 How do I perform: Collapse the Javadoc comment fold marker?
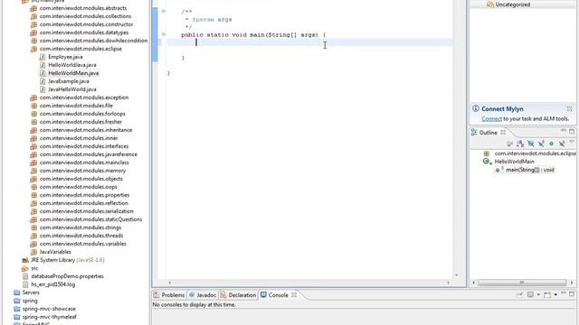(x=164, y=12)
